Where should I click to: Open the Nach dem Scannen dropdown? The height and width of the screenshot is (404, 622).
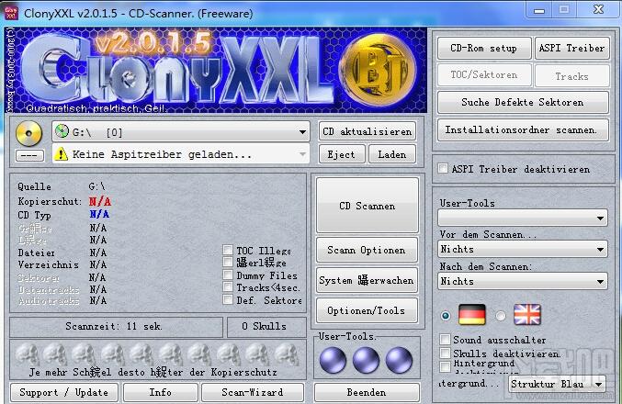click(x=523, y=281)
